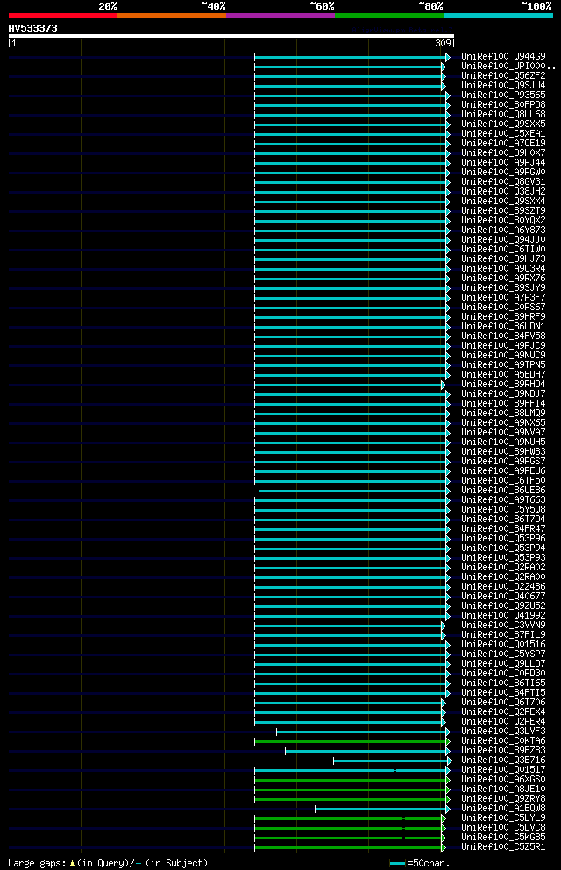
Task: Click the green alignment bar for UniRef100_C0KTA6
Action: click(352, 742)
